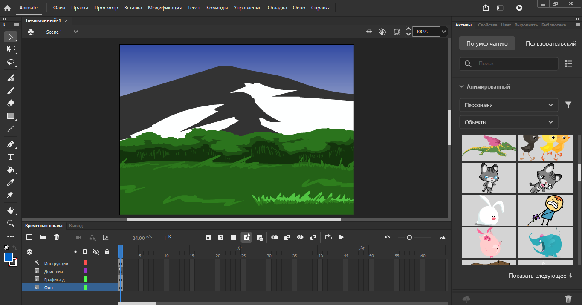Click the new layer icon in timeline

[29, 237]
